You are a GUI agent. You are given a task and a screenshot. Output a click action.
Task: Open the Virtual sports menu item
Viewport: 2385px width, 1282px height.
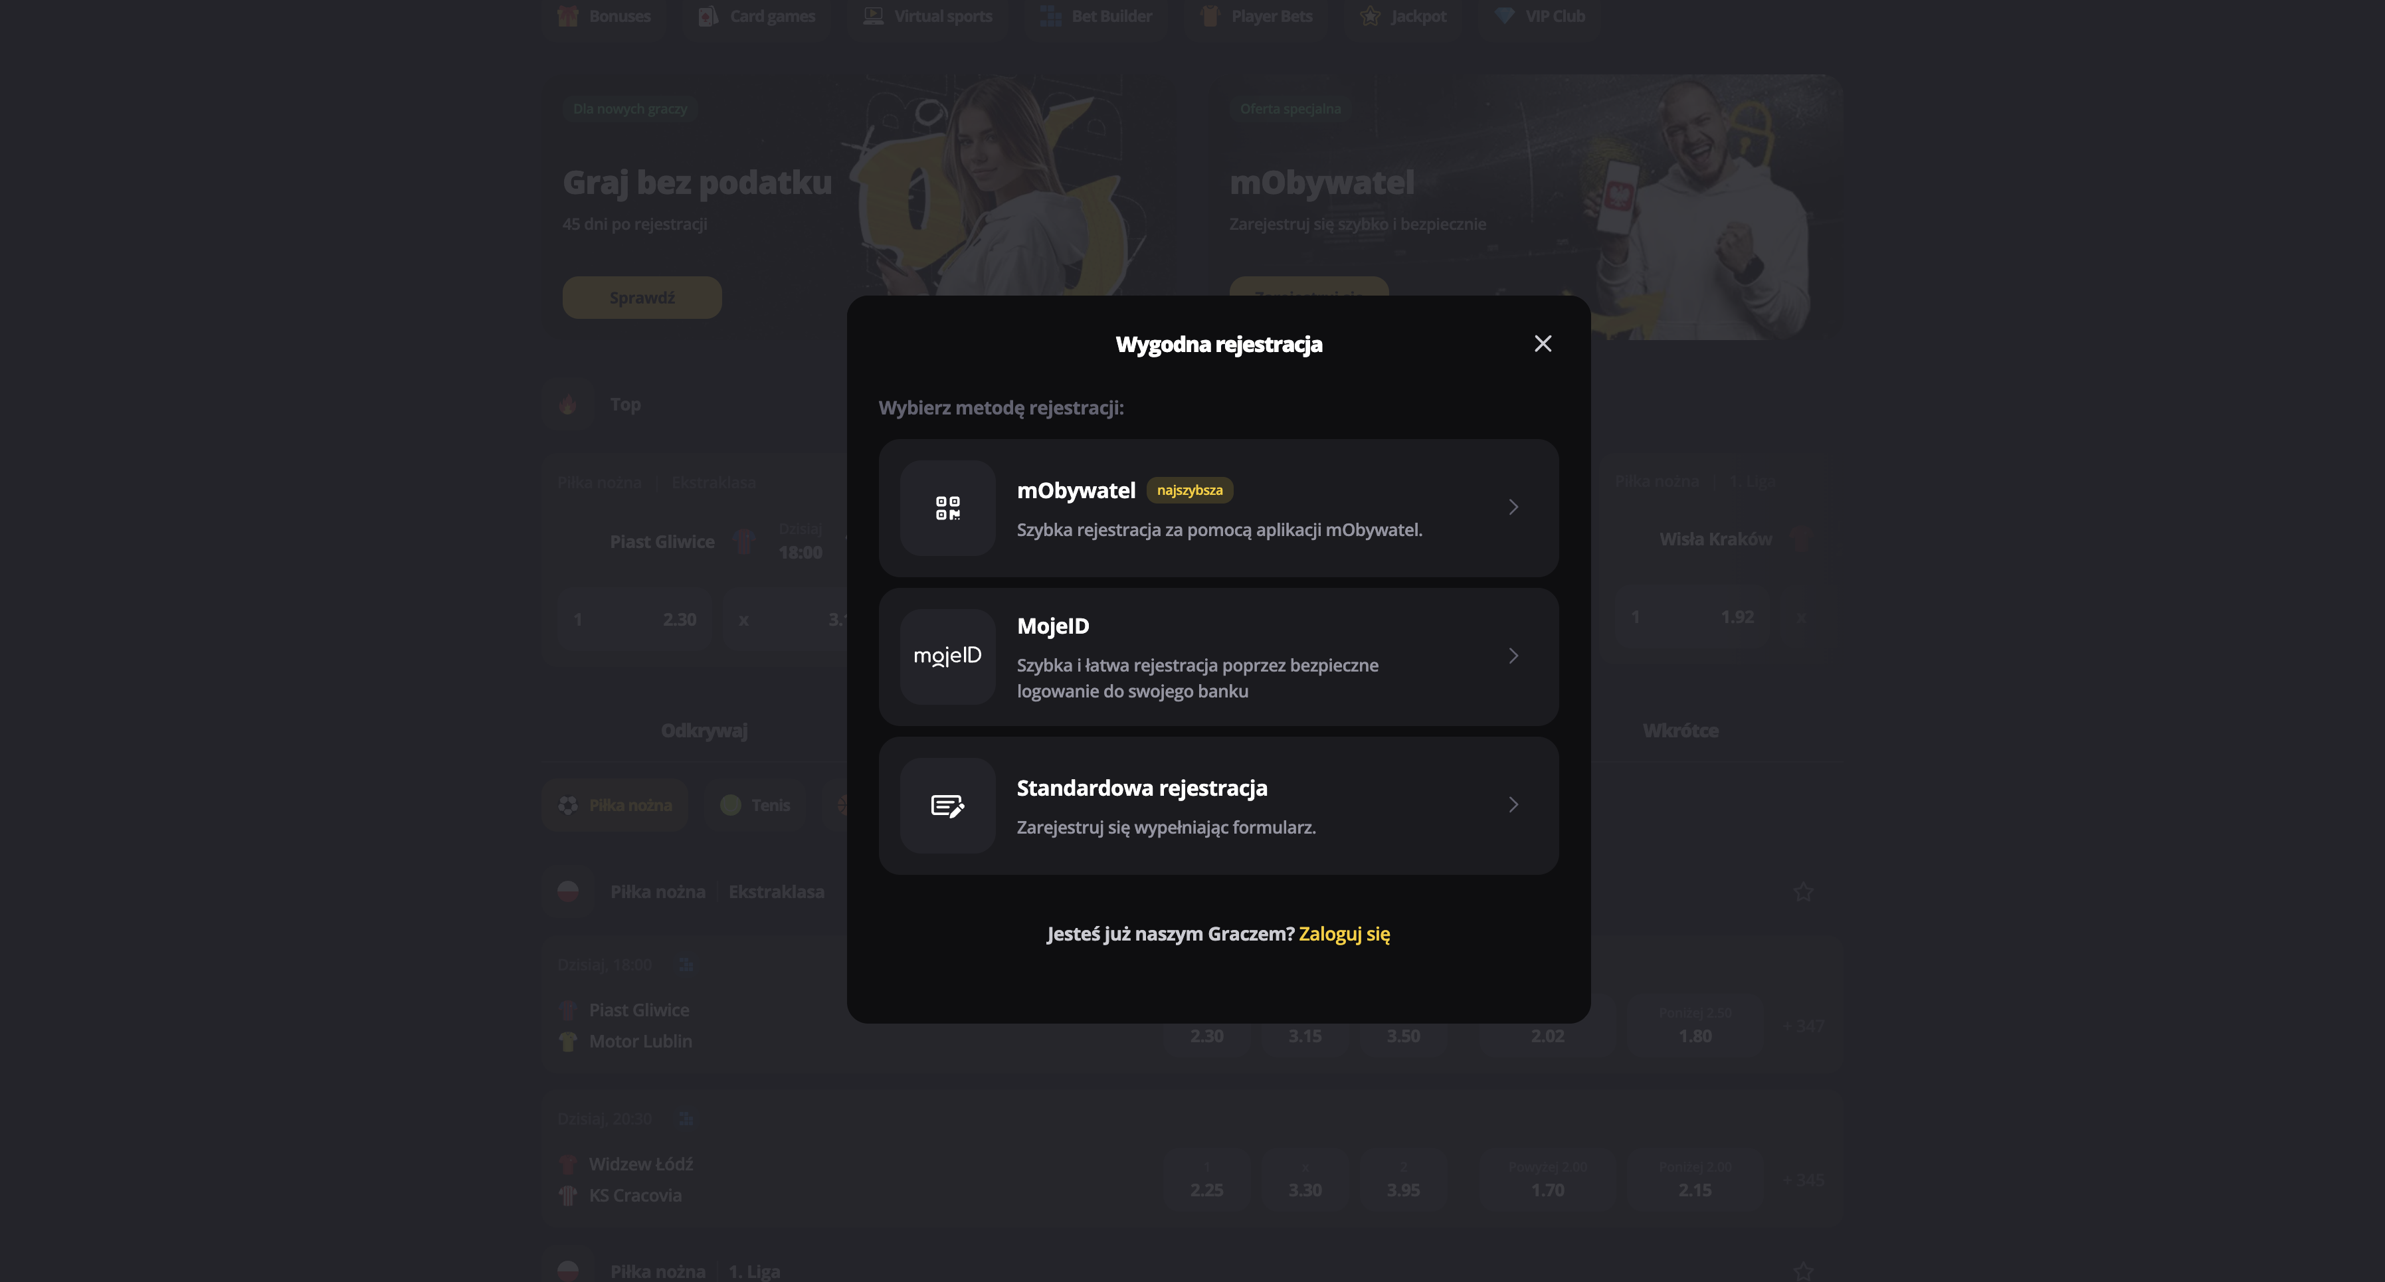click(927, 16)
